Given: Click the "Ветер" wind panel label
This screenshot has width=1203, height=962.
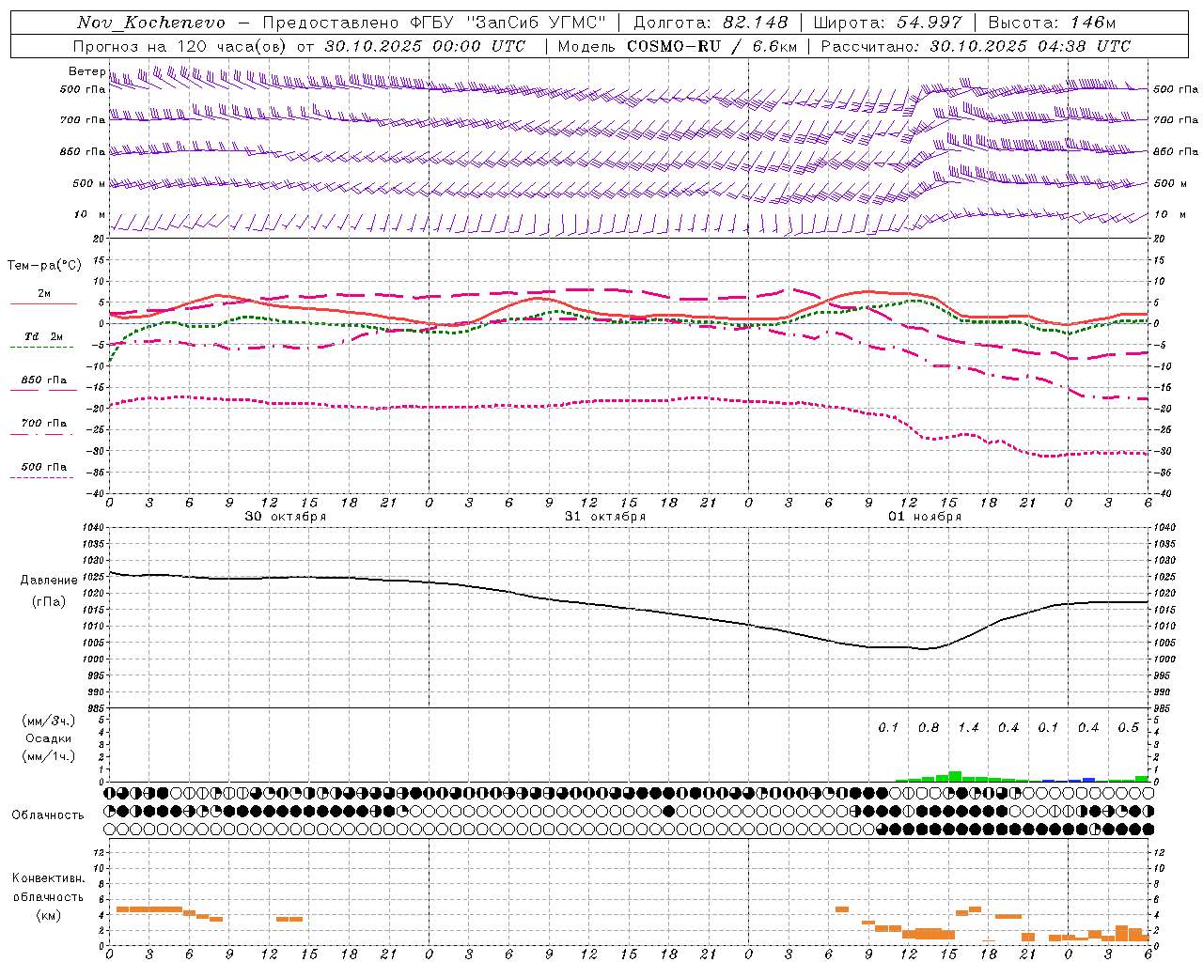Looking at the screenshot, I should point(86,71).
